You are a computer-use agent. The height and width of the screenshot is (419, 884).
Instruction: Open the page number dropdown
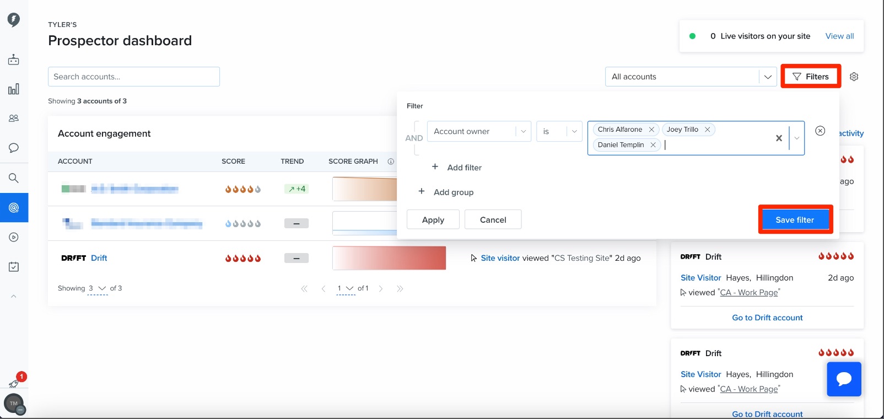[346, 288]
